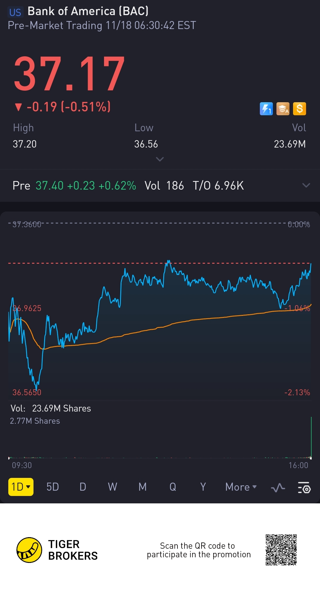Tap the blue lightning bolt badge icon
This screenshot has height=597, width=320.
tap(266, 109)
